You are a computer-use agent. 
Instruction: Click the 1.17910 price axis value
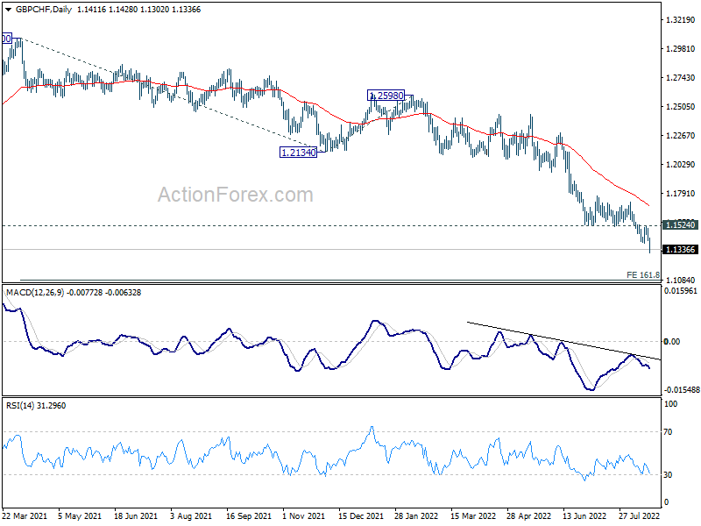point(681,193)
